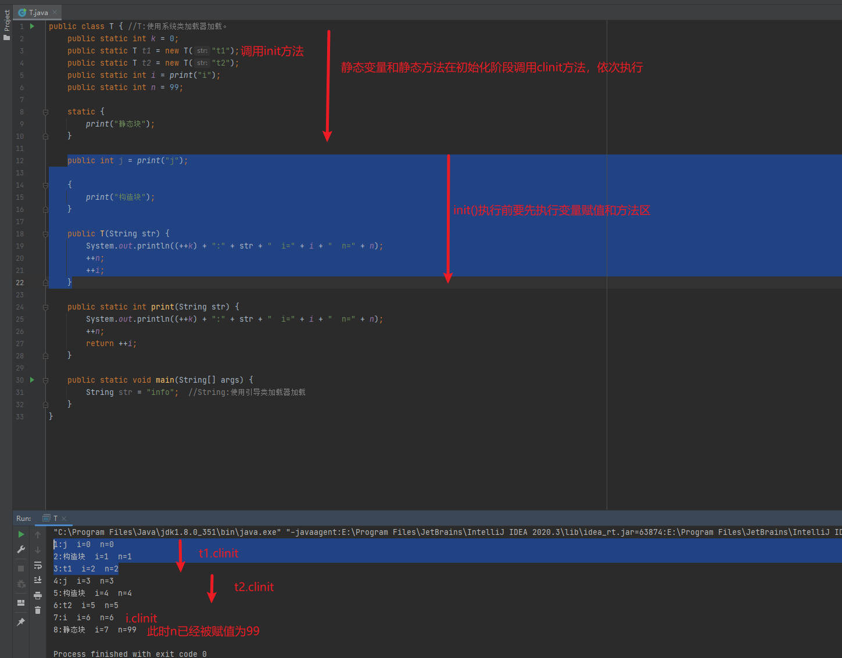Stop the running process in the Run panel

(x=20, y=567)
